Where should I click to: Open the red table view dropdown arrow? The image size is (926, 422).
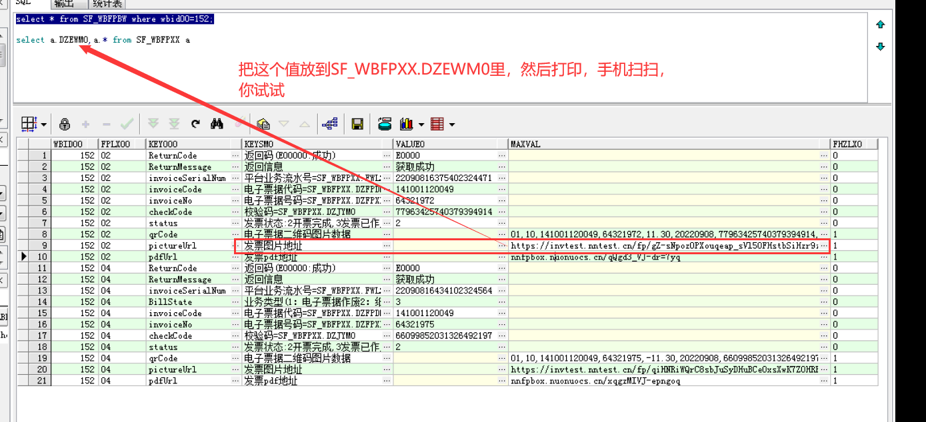pos(452,124)
